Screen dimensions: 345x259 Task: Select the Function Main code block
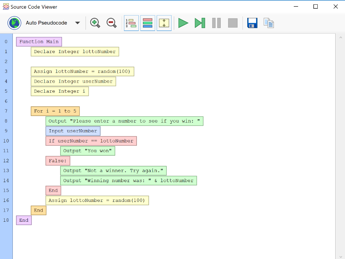tap(39, 42)
